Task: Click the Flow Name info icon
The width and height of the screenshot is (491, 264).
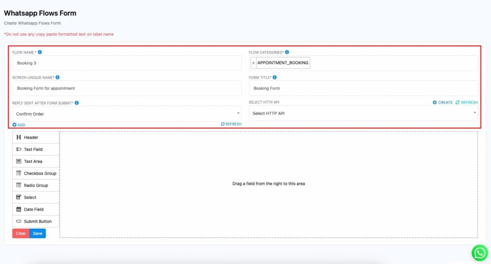Action: click(40, 52)
